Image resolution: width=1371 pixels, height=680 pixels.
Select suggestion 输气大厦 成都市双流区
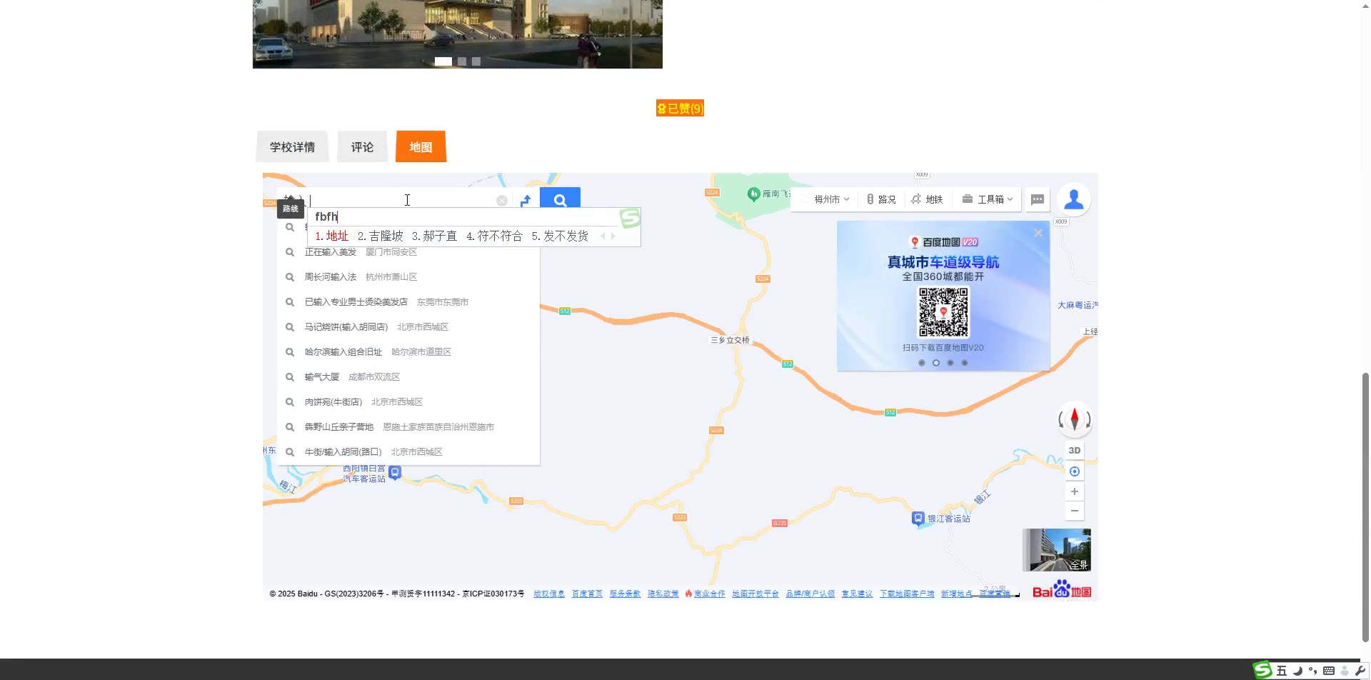[408, 377]
